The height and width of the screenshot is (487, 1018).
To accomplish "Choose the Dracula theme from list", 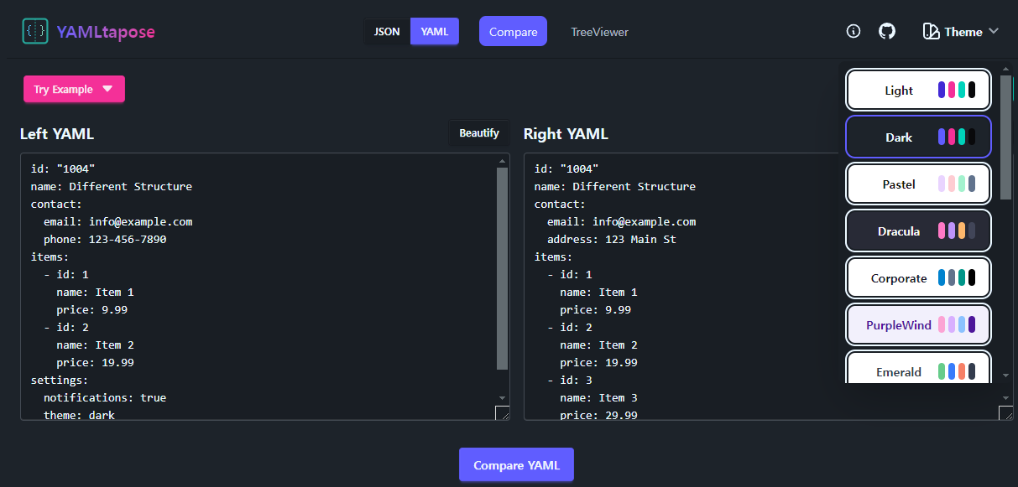I will coord(919,231).
